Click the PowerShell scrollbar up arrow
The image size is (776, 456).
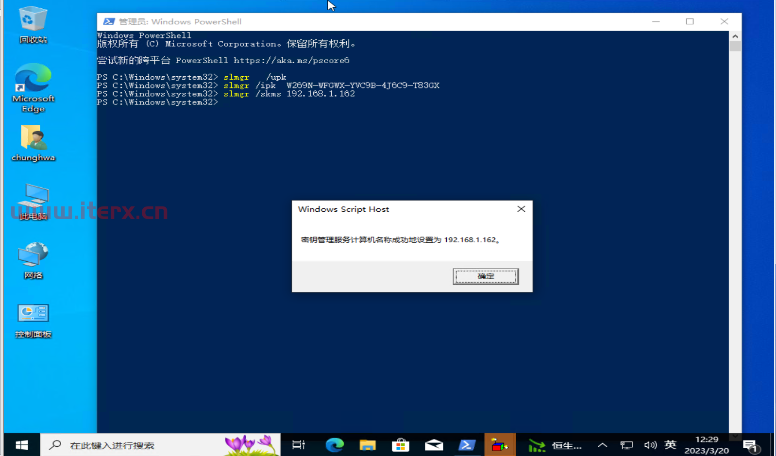735,36
